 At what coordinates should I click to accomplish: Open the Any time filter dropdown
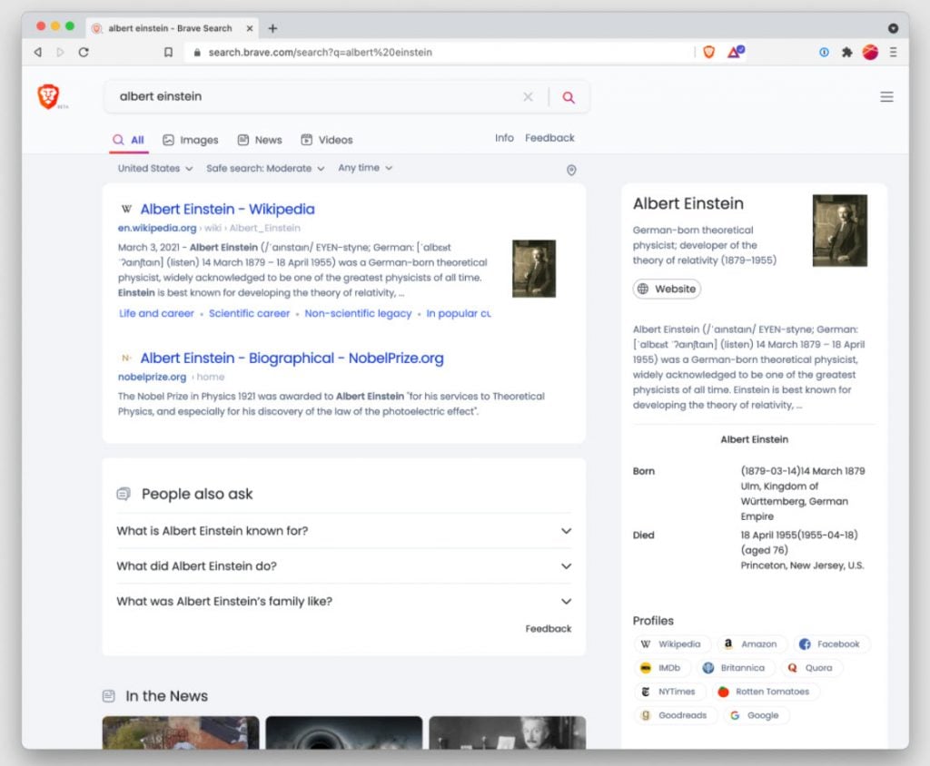click(365, 168)
